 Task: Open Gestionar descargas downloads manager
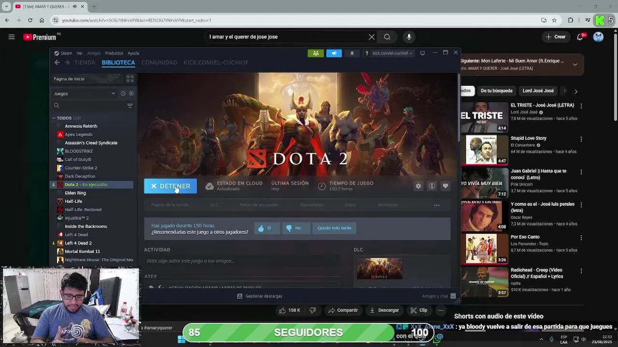[x=260, y=296]
